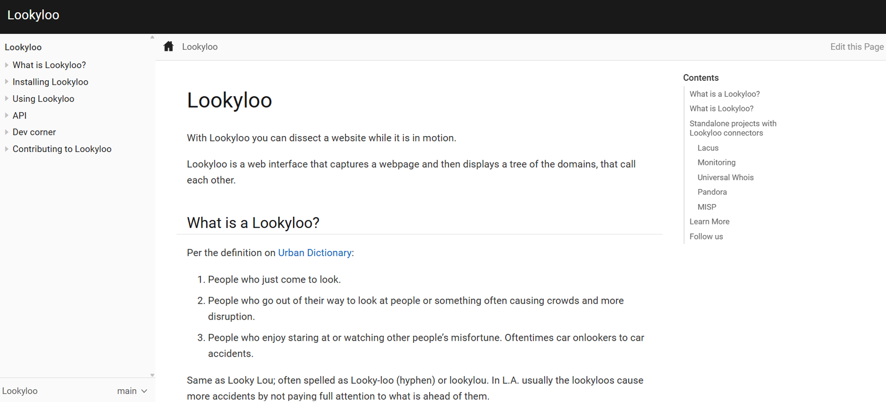Click the home icon in breadcrumb
This screenshot has width=886, height=402.
pyautogui.click(x=168, y=46)
